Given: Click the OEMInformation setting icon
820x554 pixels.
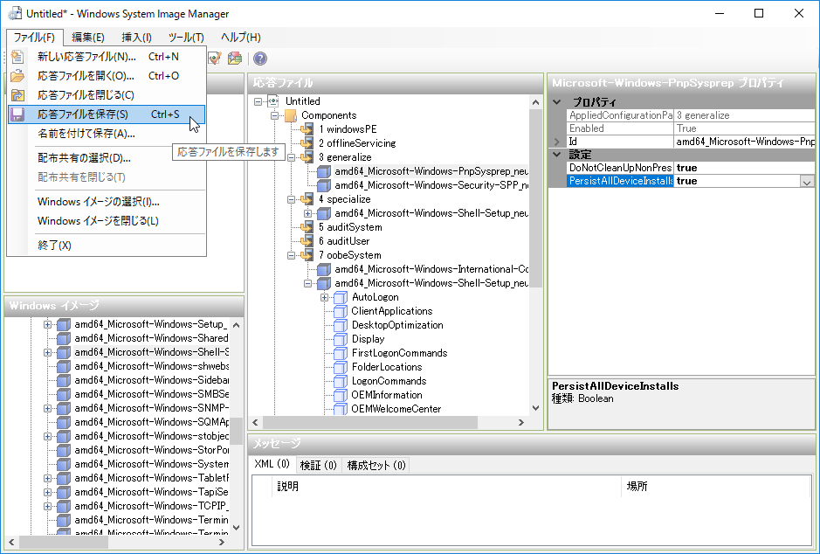Looking at the screenshot, I should (341, 395).
